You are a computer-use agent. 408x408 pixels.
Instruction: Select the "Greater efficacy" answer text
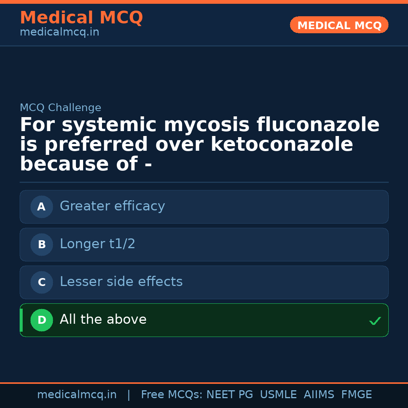(x=112, y=206)
